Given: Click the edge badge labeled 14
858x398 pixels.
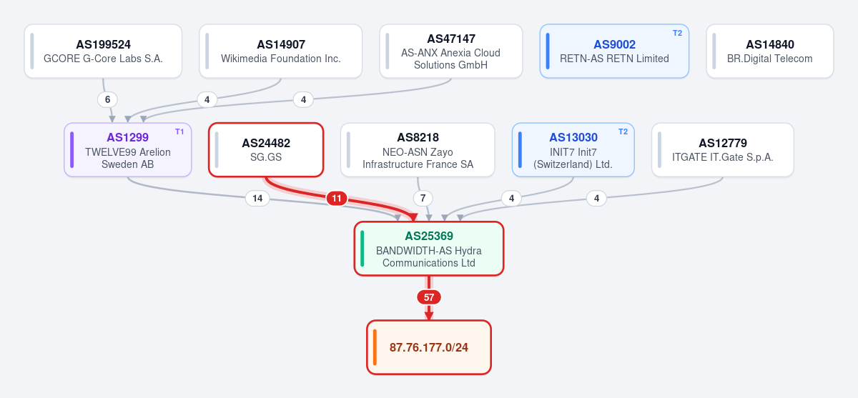Looking at the screenshot, I should click(257, 198).
